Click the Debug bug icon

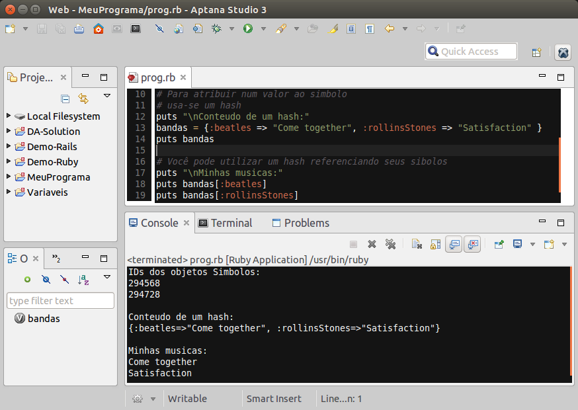coord(216,29)
